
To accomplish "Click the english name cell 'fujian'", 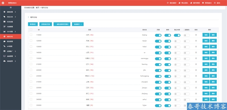I will pyautogui.click(x=145, y=105).
